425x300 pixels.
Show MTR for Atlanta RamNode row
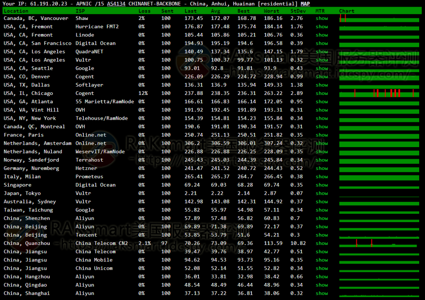(x=322, y=102)
